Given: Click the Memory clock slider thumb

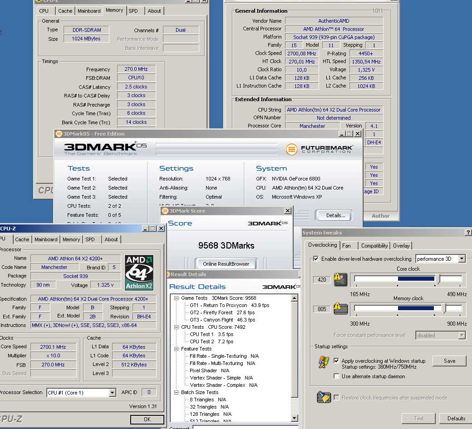Looking at the screenshot, I should click(x=444, y=308).
